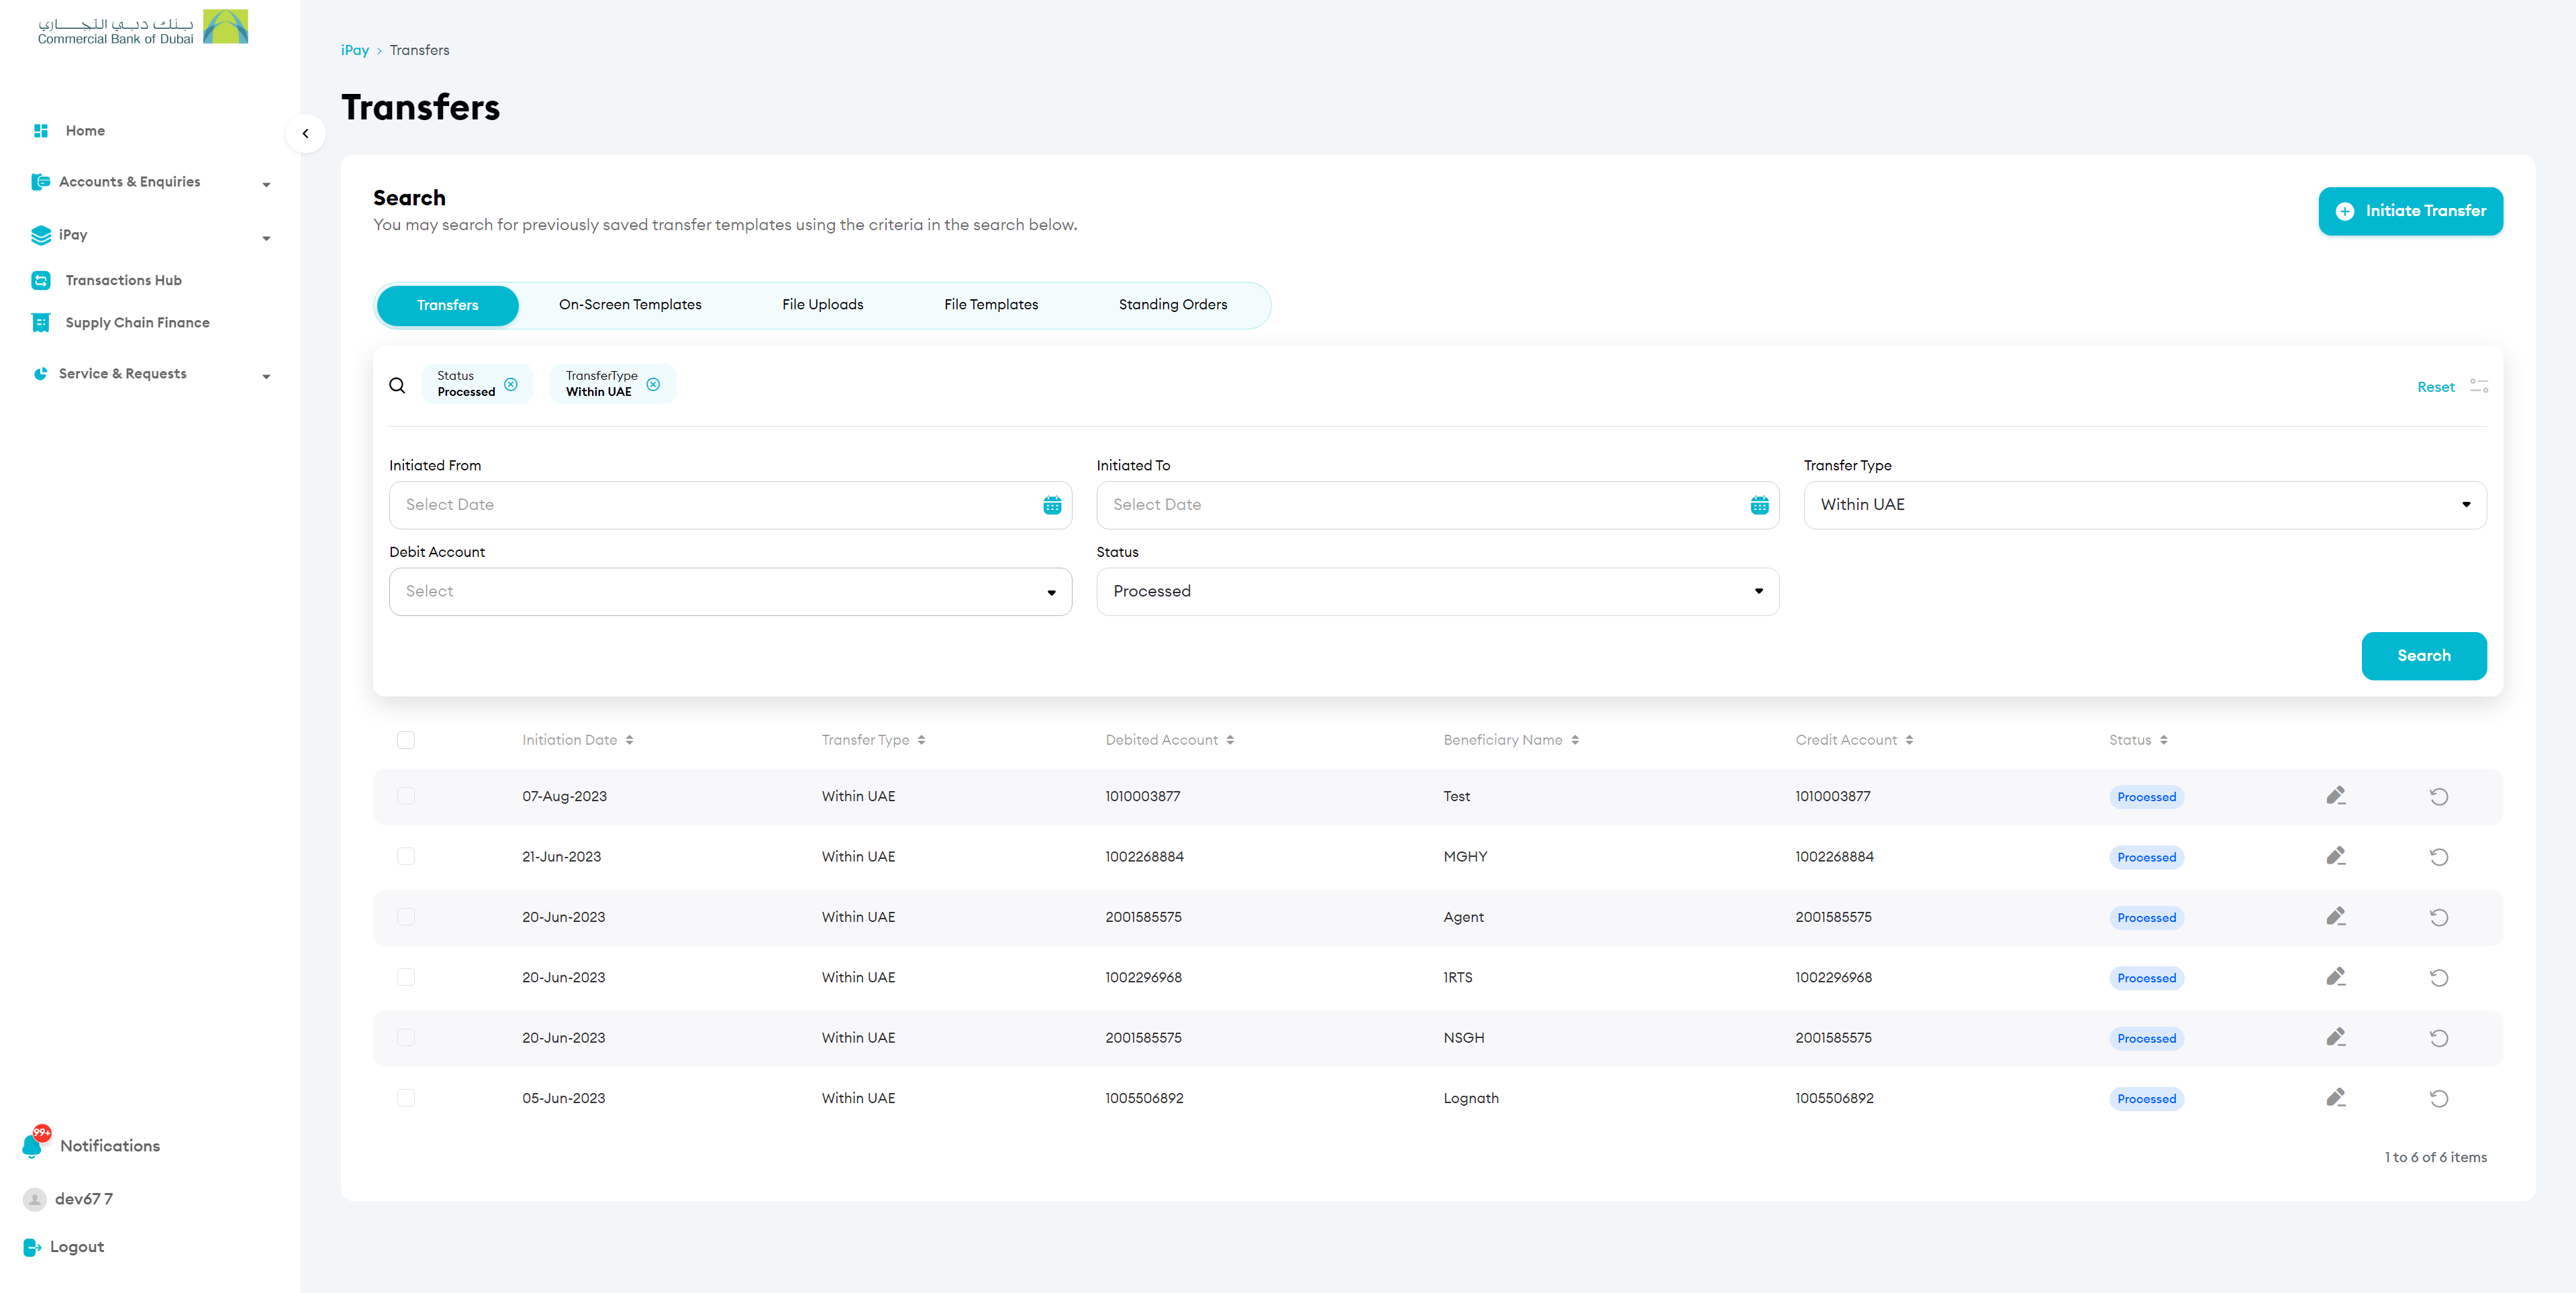This screenshot has height=1293, width=2576.
Task: Open calendar picker for Initiated To
Action: point(1759,505)
